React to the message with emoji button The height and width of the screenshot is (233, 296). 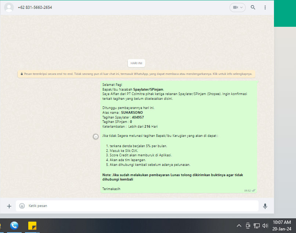pos(96,136)
